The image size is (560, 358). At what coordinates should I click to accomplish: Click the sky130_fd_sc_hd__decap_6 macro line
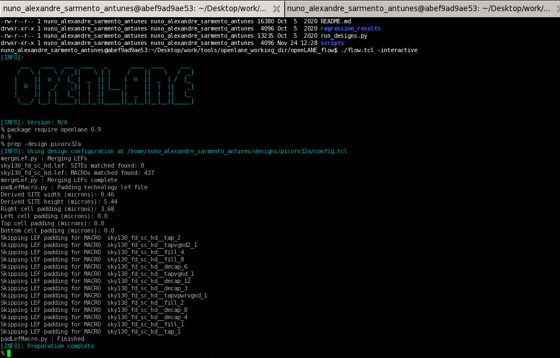(94, 266)
